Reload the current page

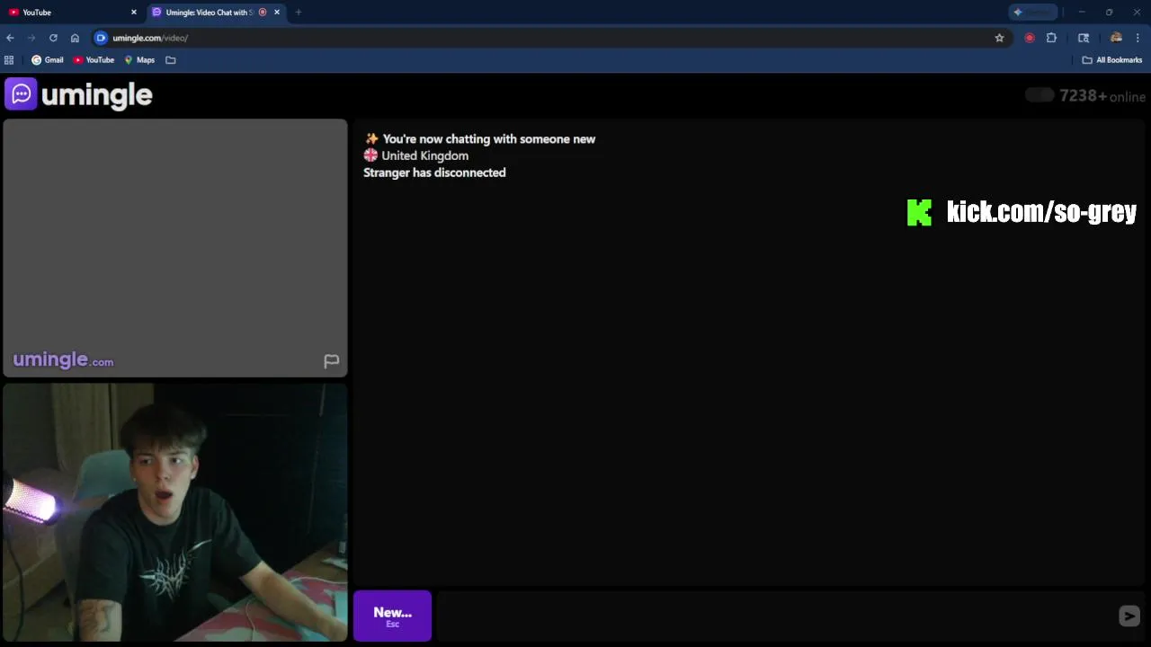(53, 38)
